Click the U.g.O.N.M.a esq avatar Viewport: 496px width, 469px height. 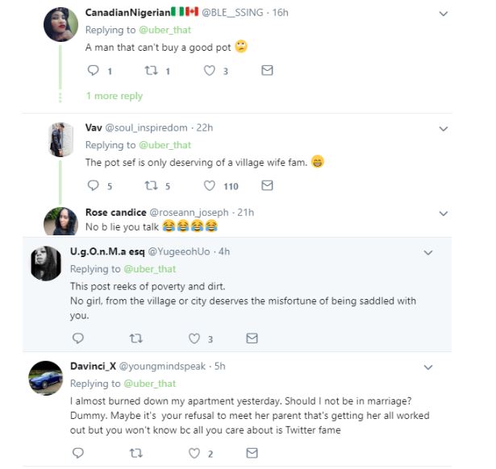46,263
